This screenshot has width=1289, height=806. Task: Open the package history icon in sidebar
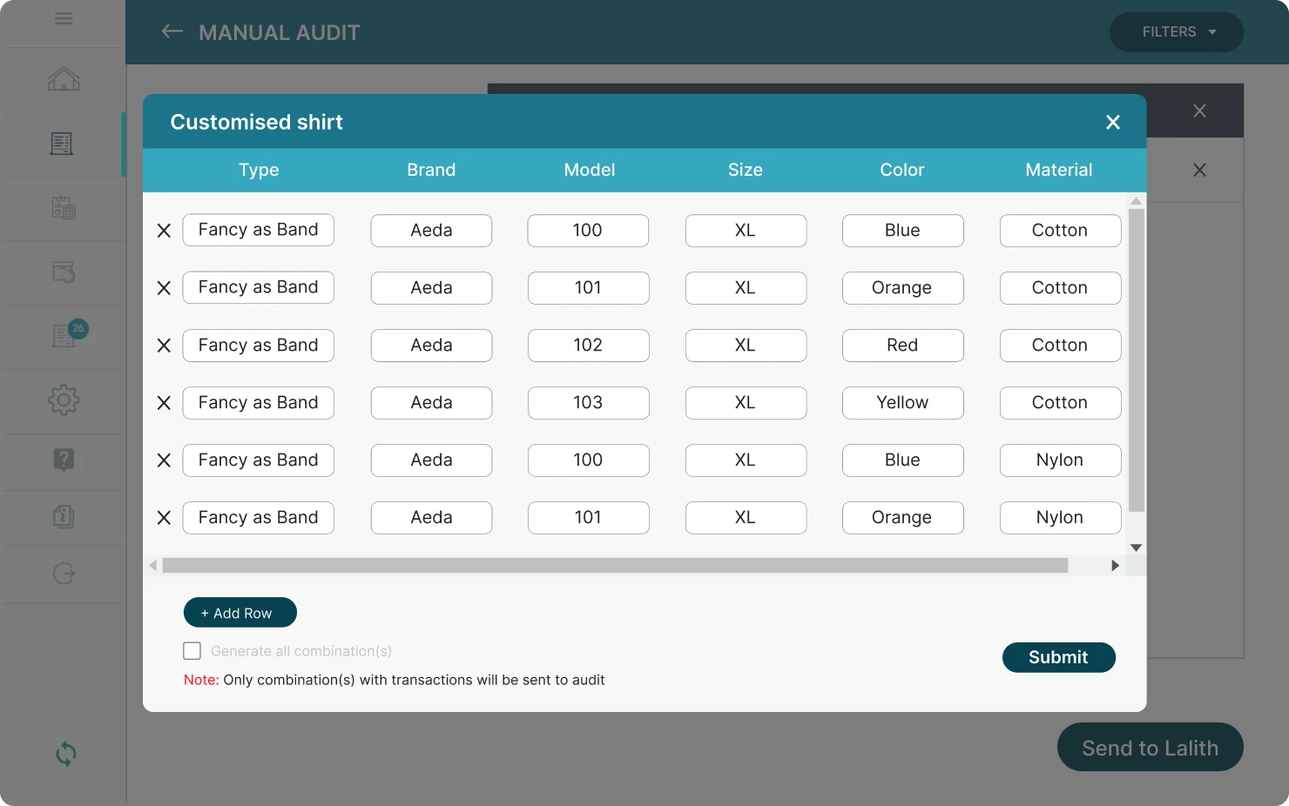click(x=62, y=272)
